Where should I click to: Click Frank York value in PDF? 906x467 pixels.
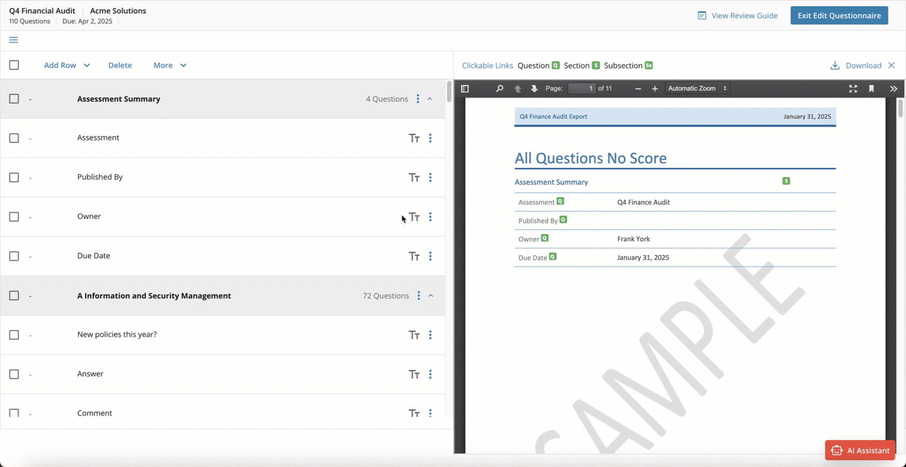point(634,239)
